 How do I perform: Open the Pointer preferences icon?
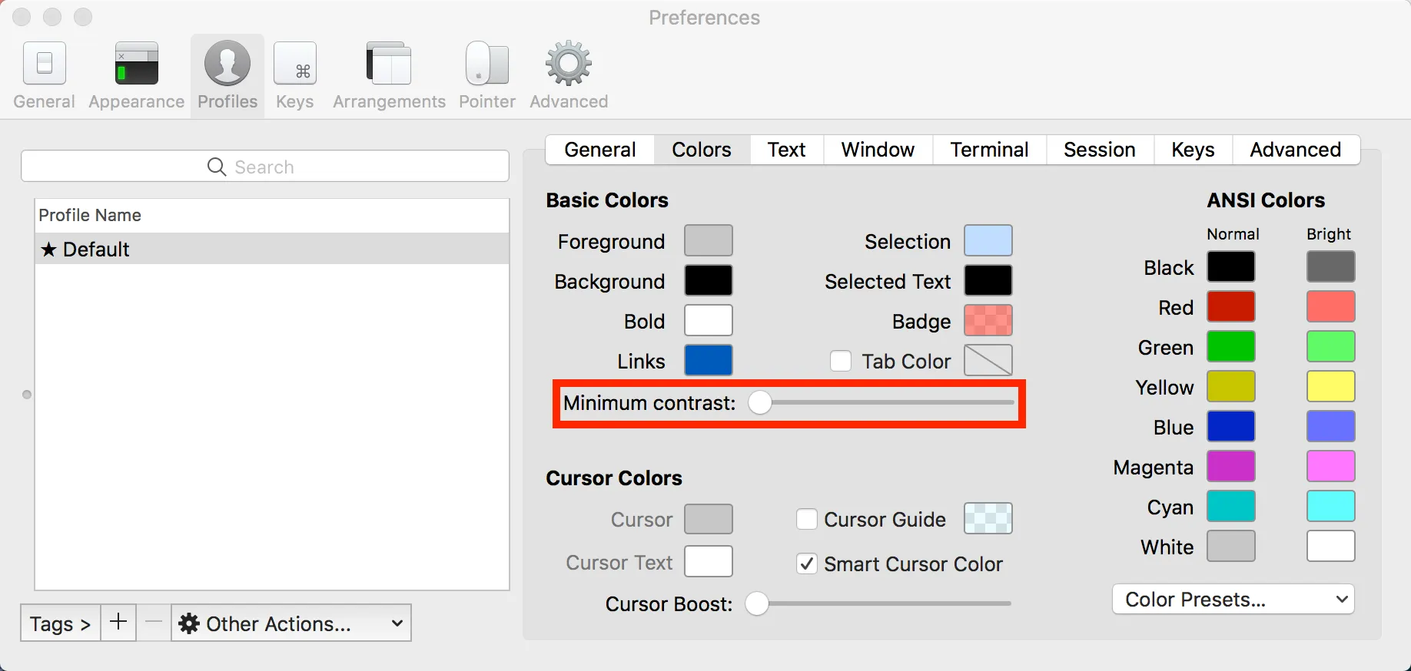487,64
